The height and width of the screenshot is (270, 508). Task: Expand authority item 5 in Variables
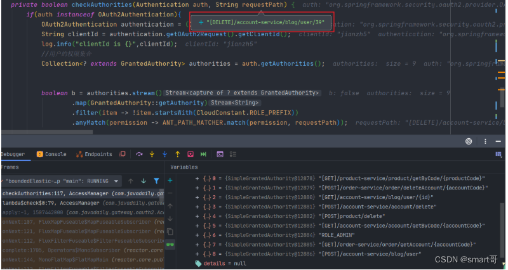[197, 226]
